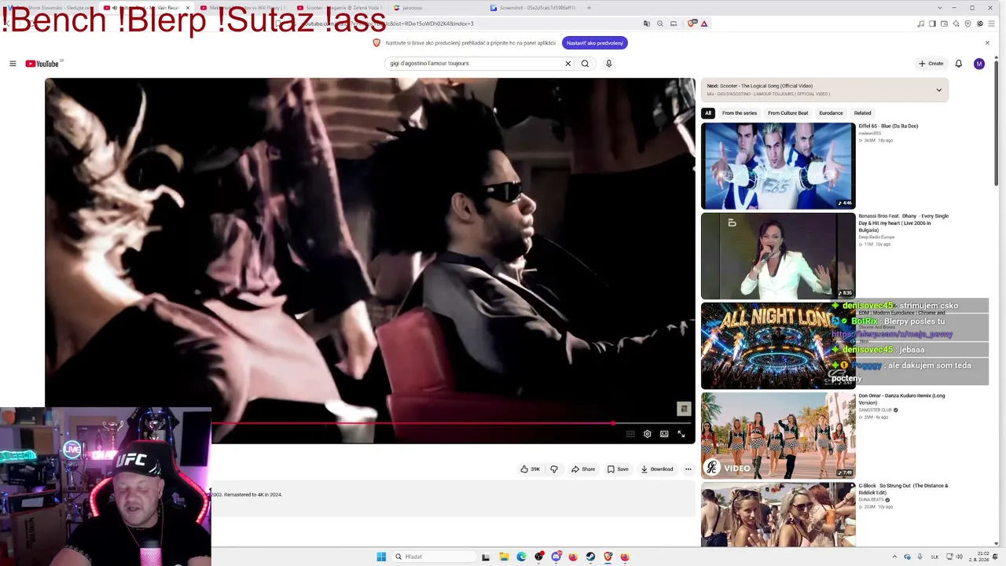
Task: Open Brave browser from the taskbar
Action: click(608, 557)
